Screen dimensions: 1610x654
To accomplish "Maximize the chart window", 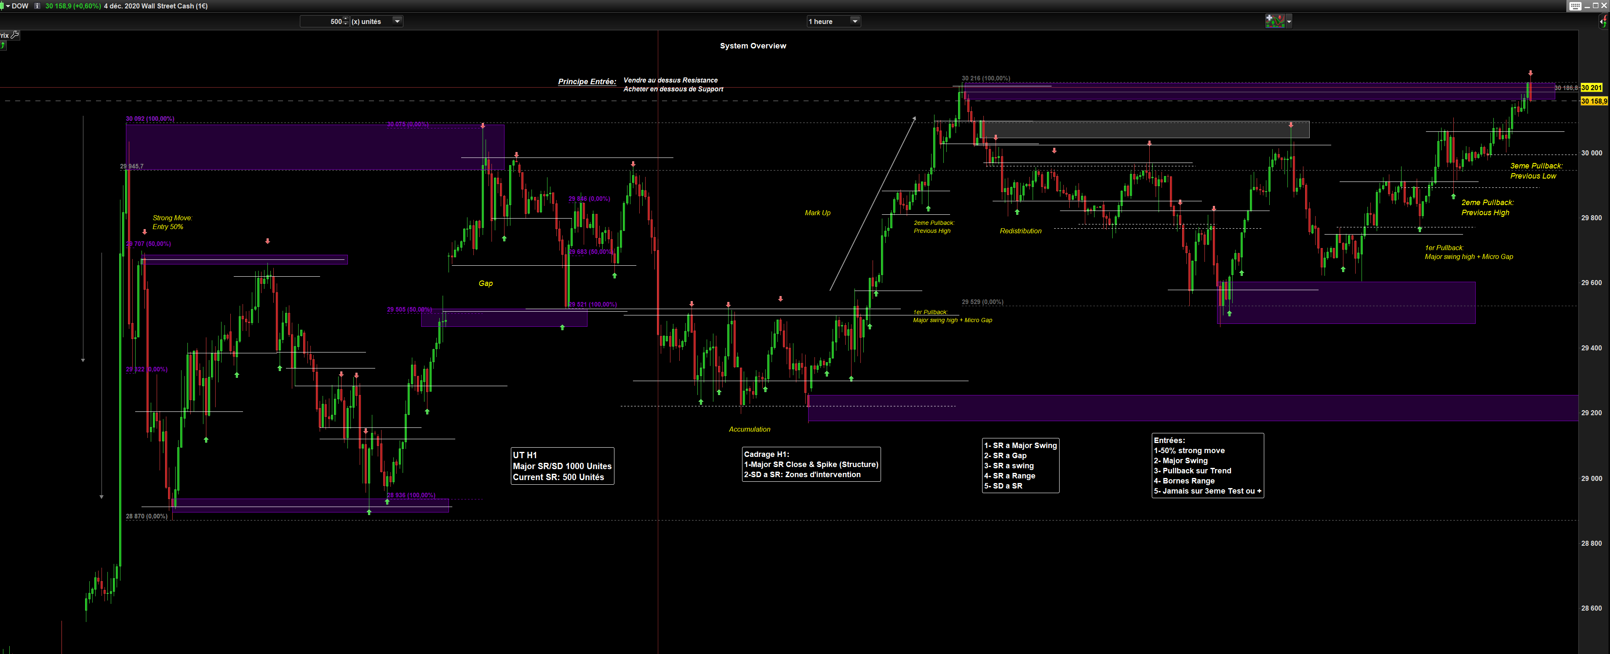I will pos(1595,5).
